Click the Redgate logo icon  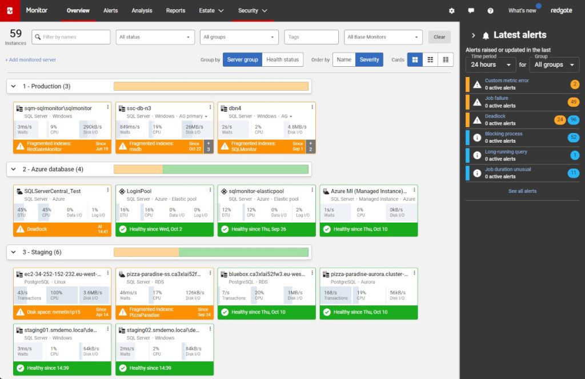click(x=10, y=10)
